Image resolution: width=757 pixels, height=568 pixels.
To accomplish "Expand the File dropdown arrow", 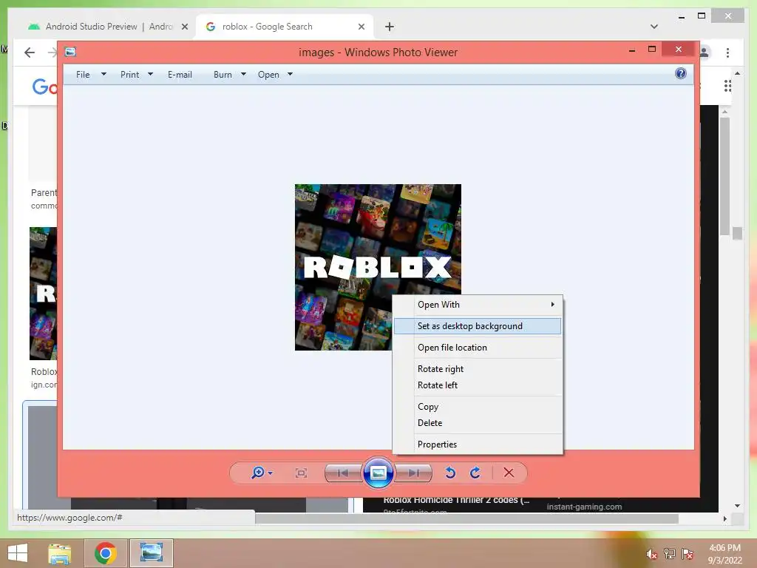I will coord(103,75).
